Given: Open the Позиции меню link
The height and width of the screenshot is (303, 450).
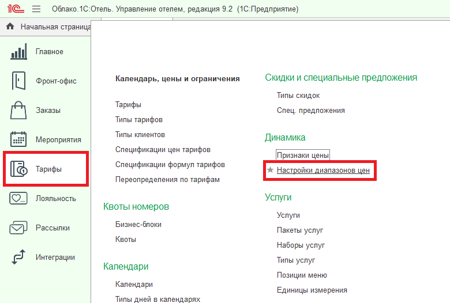Looking at the screenshot, I should pyautogui.click(x=302, y=275).
